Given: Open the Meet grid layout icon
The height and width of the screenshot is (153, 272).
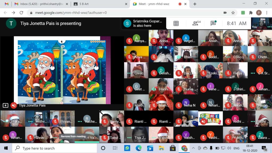Looking at the screenshot, I should click(x=176, y=23).
